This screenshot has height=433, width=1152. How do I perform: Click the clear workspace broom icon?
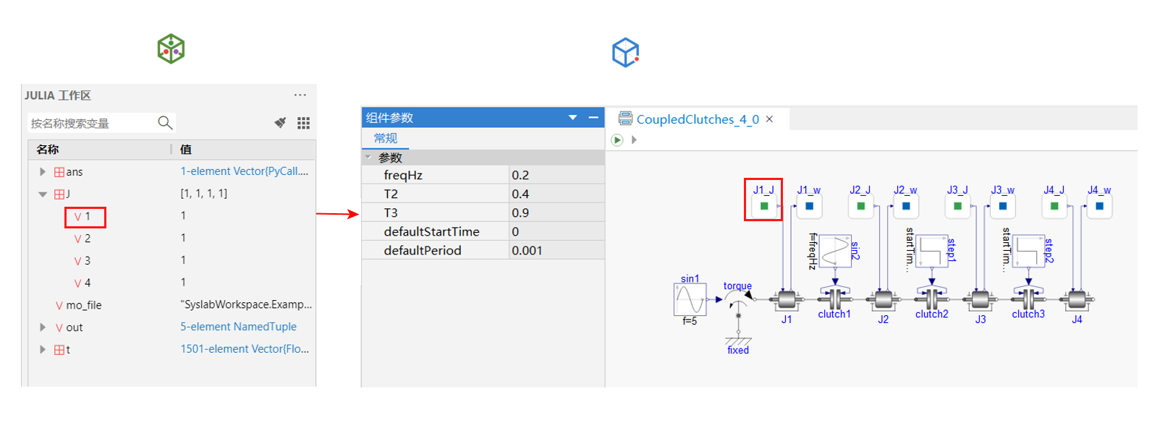[280, 123]
